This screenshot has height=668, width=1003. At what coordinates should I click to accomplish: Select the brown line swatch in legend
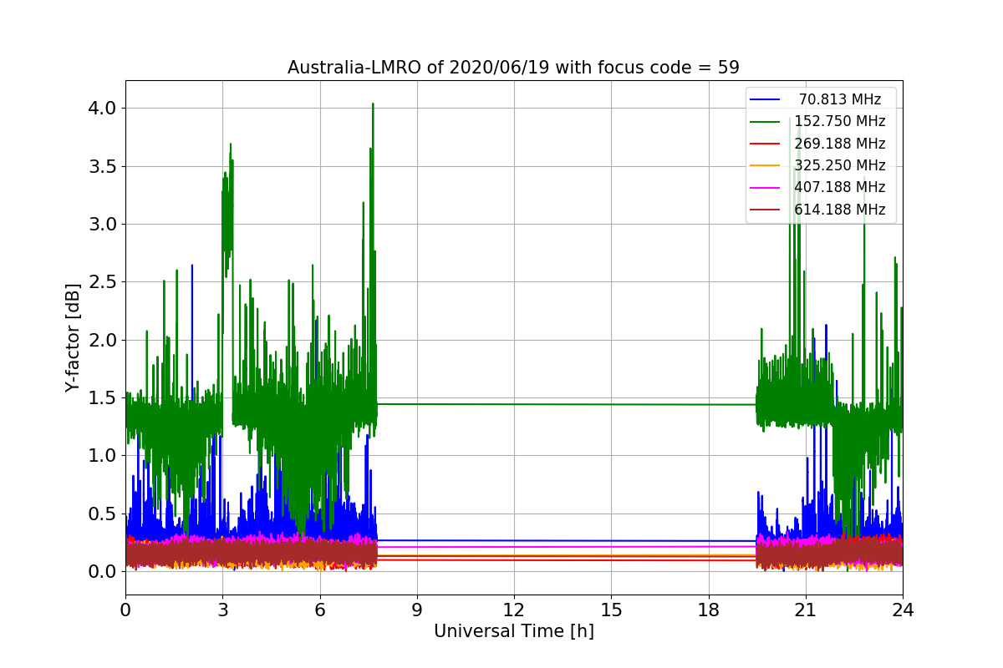[x=766, y=210]
